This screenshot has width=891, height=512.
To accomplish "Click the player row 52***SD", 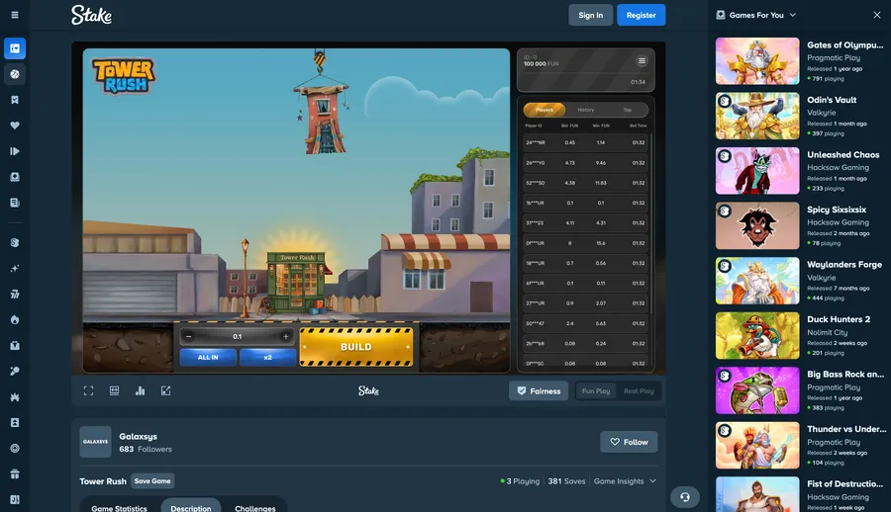I will pyautogui.click(x=585, y=183).
